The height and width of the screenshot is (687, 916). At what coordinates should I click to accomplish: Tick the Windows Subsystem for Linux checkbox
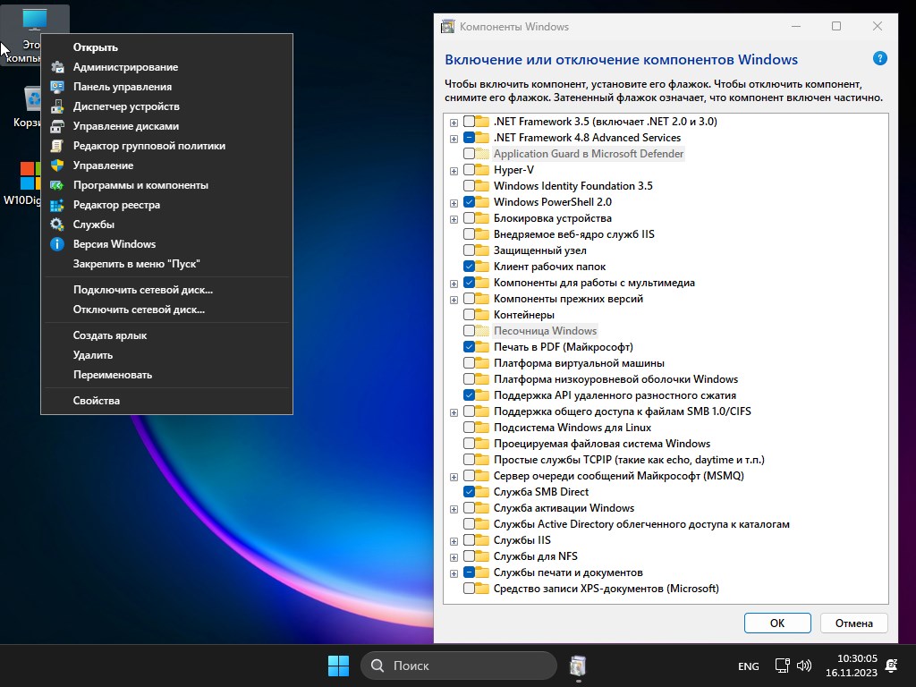pyautogui.click(x=470, y=428)
